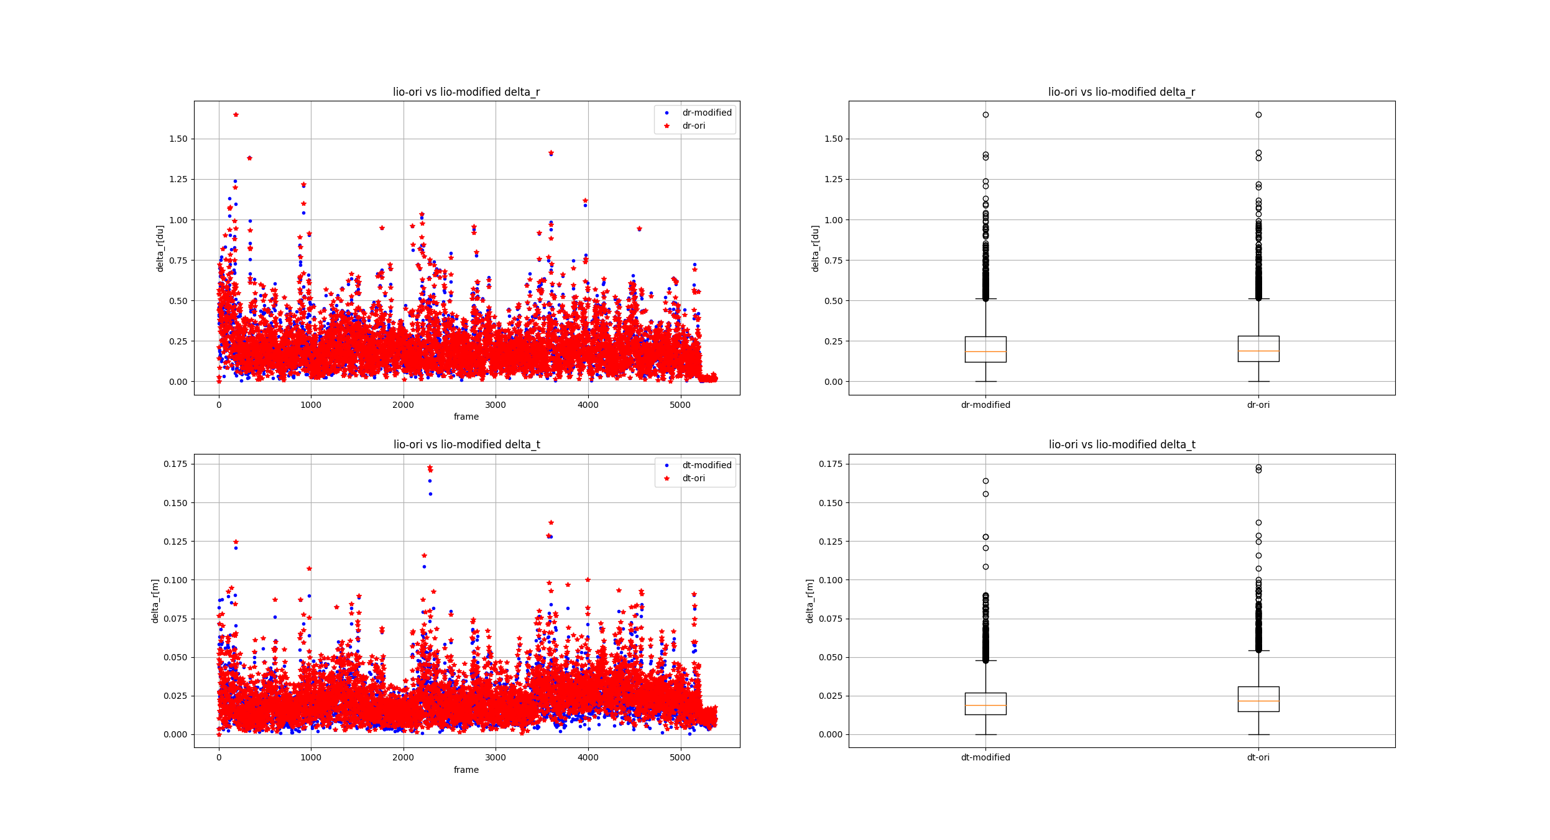Click the dt-modified legend label
Screen dimensions: 1550x840
(706, 465)
